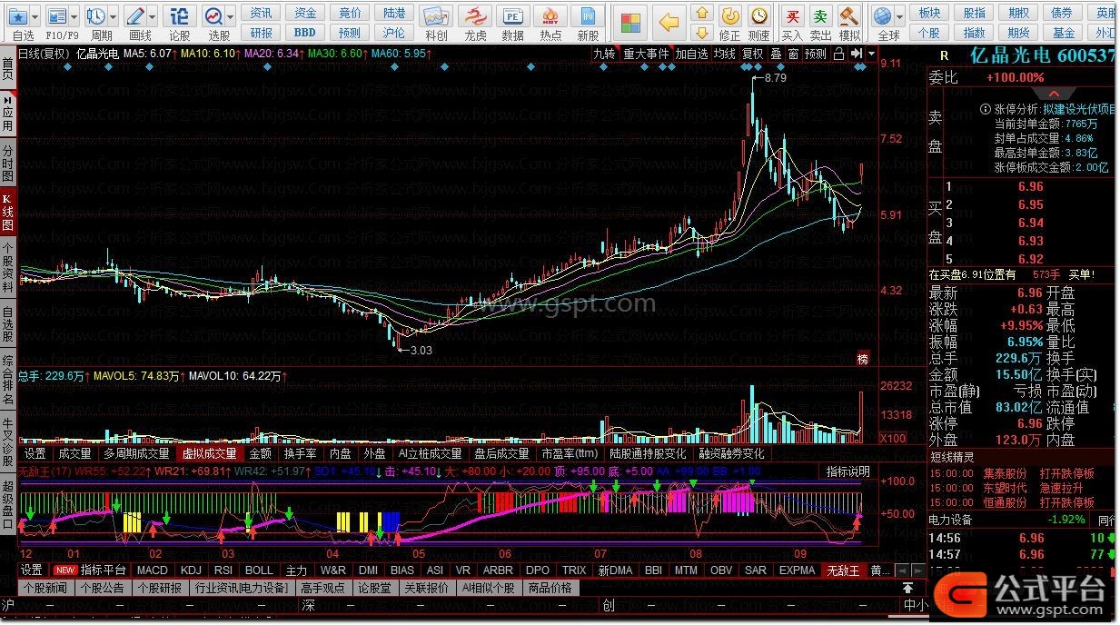This screenshot has width=1120, height=625.
Task: Click the yellow up arrow icon
Action: click(702, 14)
